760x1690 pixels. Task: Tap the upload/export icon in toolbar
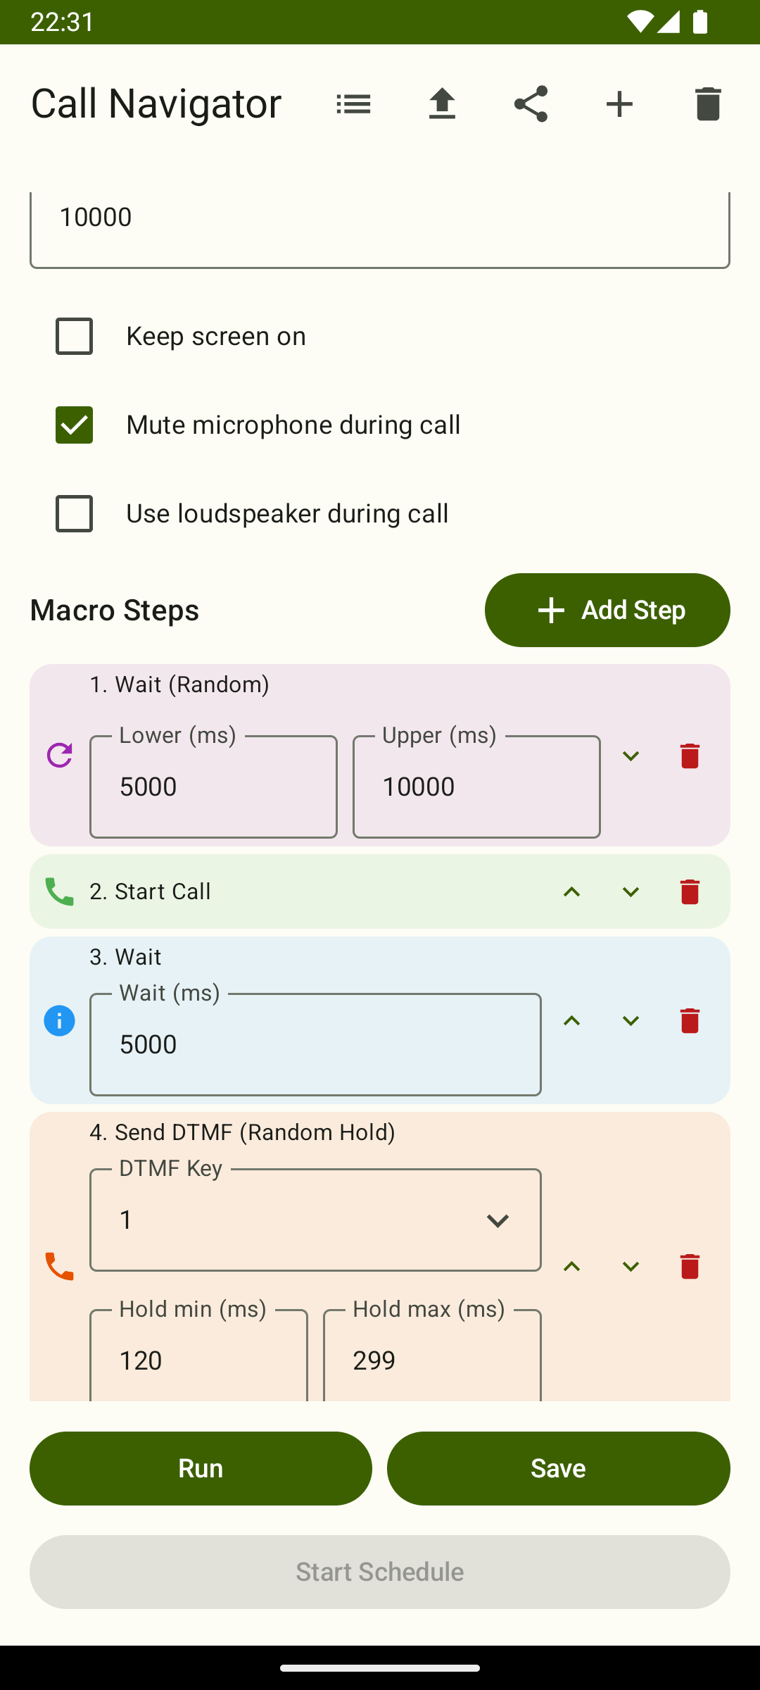tap(442, 104)
